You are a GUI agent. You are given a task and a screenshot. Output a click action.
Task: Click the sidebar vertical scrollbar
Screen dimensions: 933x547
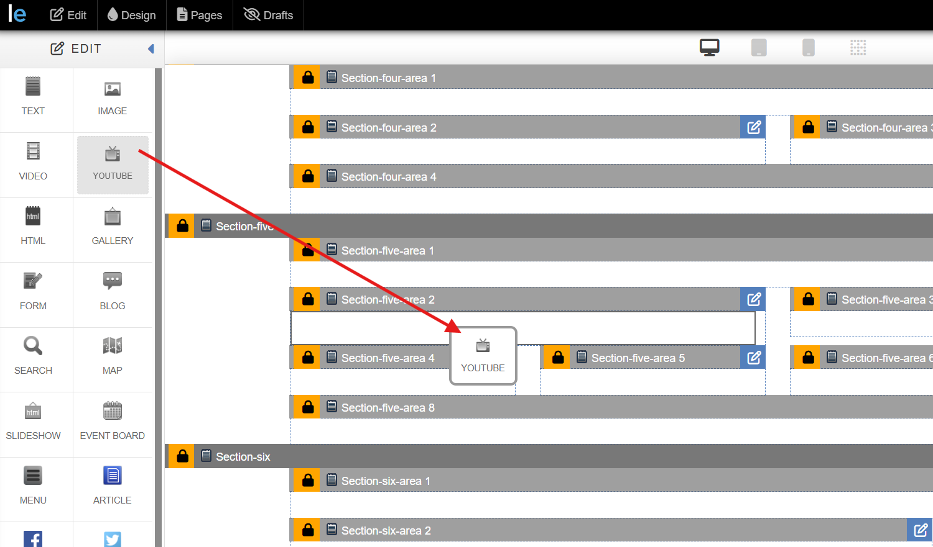pos(159,307)
